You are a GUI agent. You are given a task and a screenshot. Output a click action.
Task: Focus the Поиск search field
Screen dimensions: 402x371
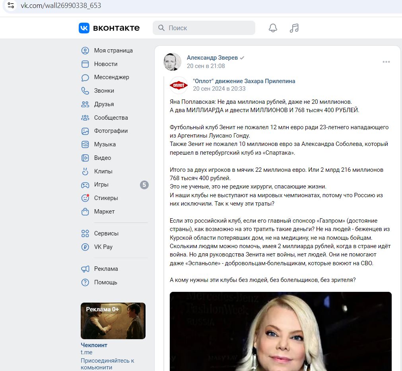pos(204,28)
